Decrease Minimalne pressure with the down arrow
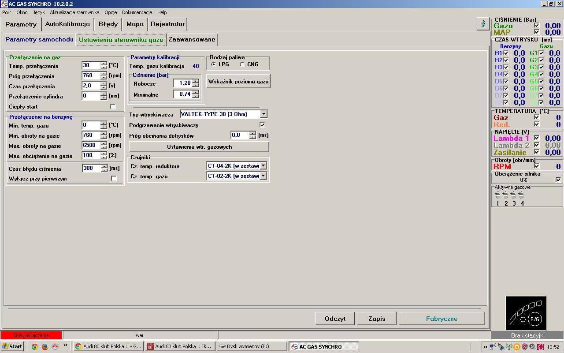Screen dimensions: 564x353 click(195, 96)
